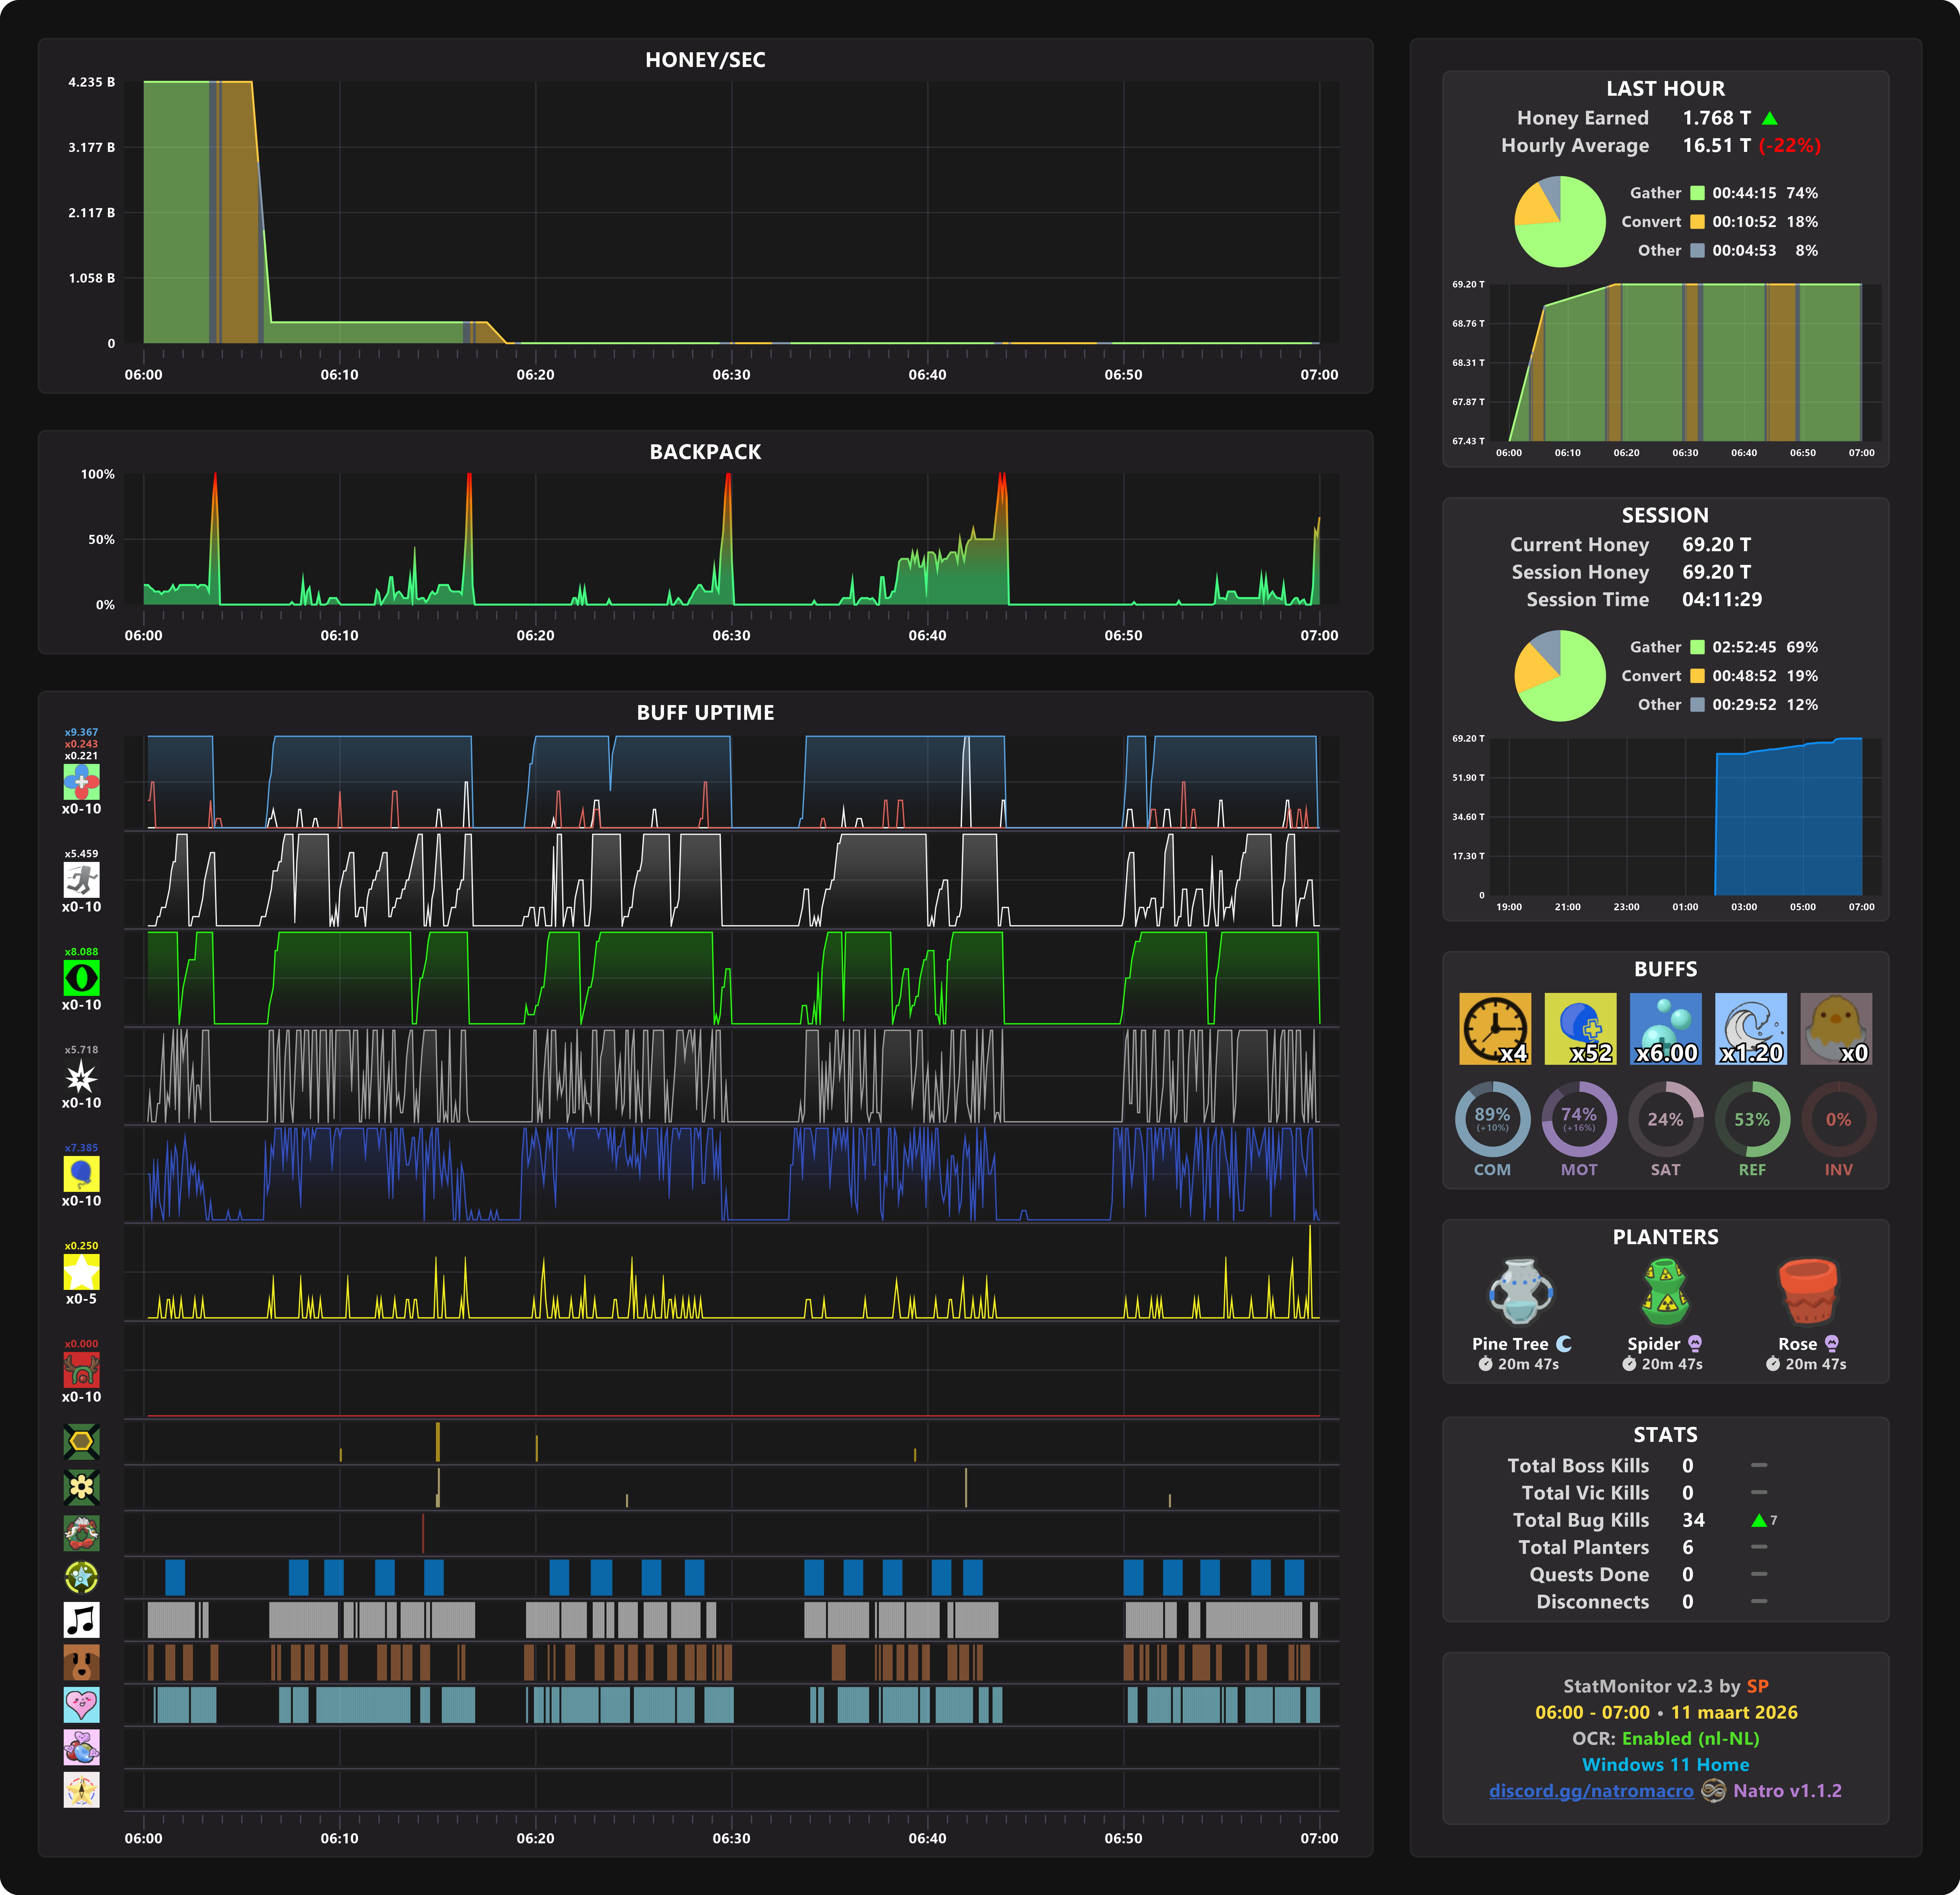The image size is (1960, 1895).
Task: Click the white pop-star burst buff icon
Action: click(81, 1076)
